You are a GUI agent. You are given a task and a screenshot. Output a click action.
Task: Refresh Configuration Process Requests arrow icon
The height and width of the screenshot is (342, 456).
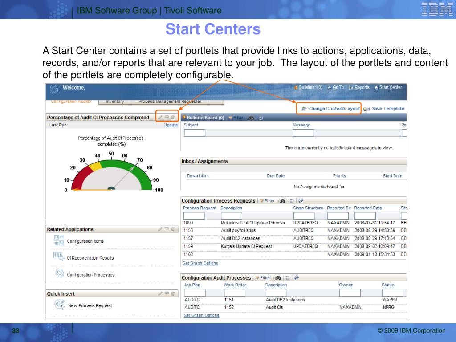301,201
